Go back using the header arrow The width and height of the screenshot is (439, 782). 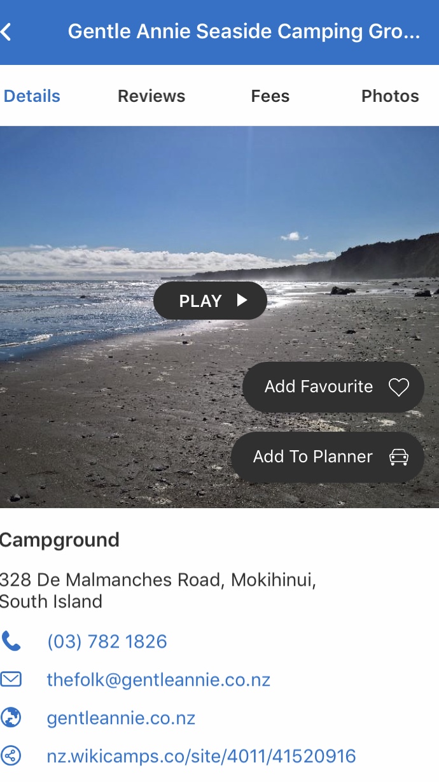(x=6, y=32)
